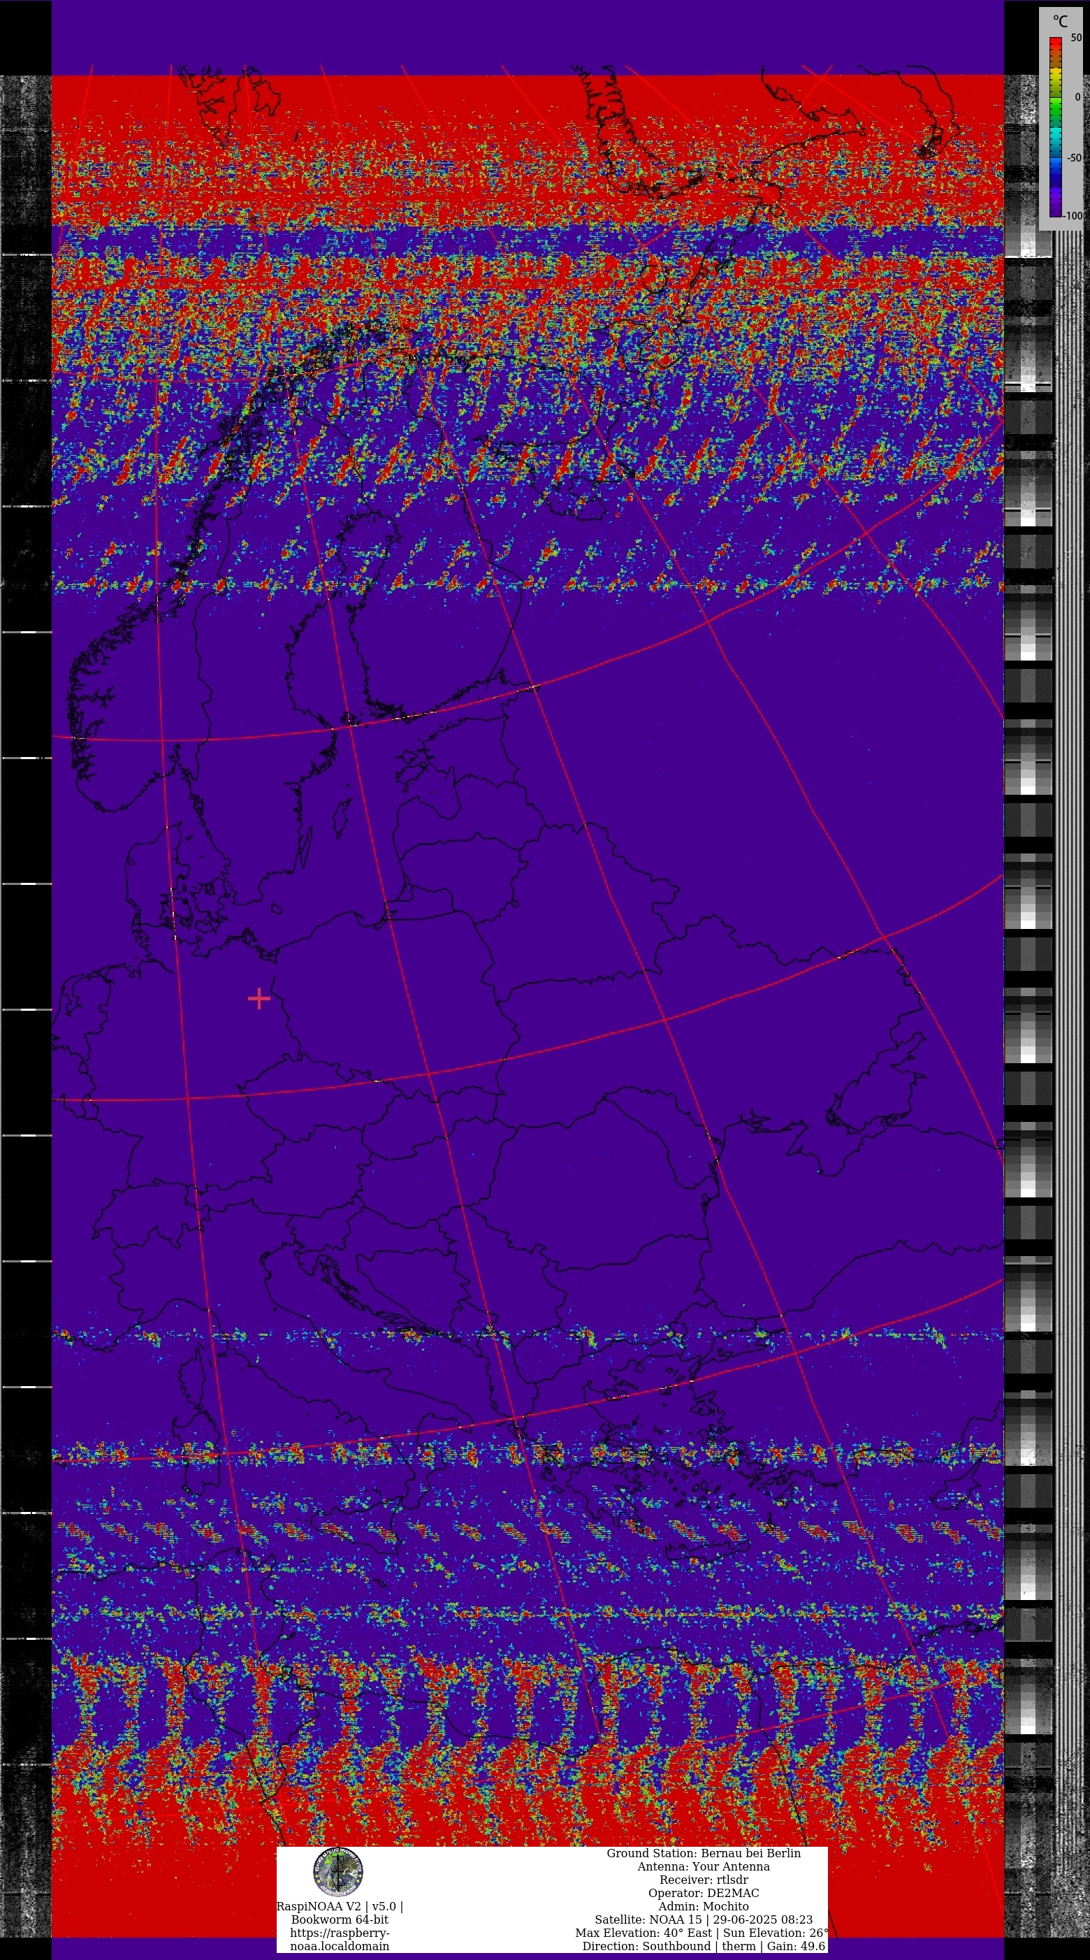This screenshot has width=1090, height=1960.
Task: Click the '29-06-2025 08:23' date text
Action: click(x=763, y=1919)
